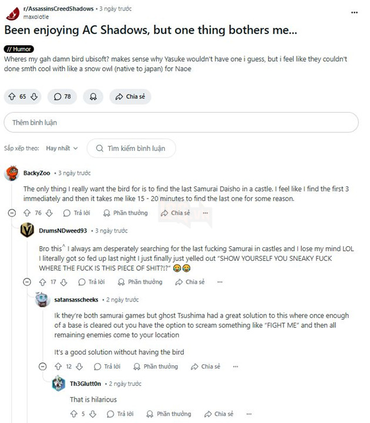370x423 pixels.
Task: Open the post's 78 comments
Action: [x=62, y=96]
